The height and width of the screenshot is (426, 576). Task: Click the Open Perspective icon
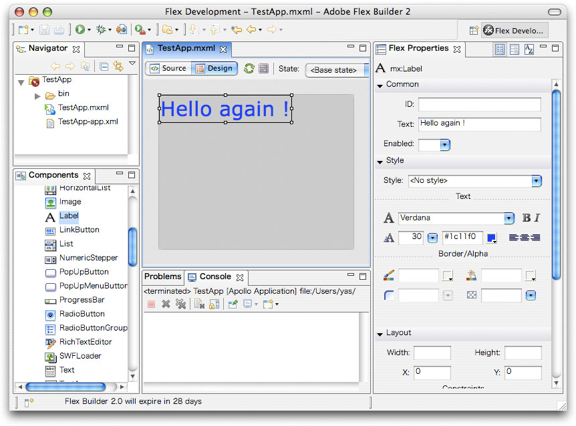[x=474, y=31]
